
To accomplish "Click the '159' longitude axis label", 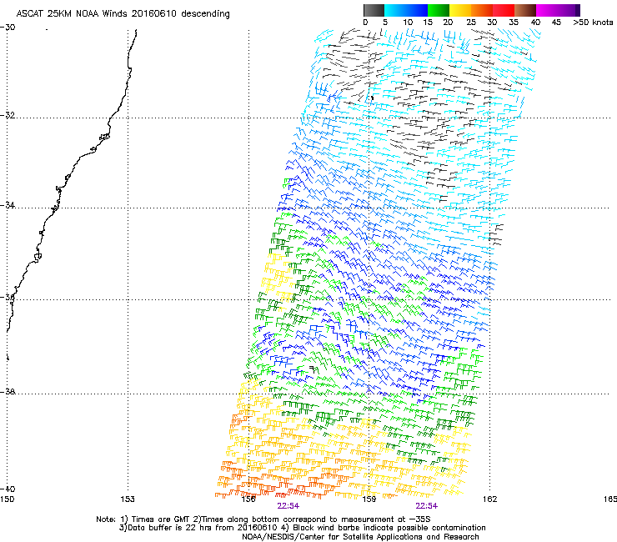I will (x=369, y=499).
